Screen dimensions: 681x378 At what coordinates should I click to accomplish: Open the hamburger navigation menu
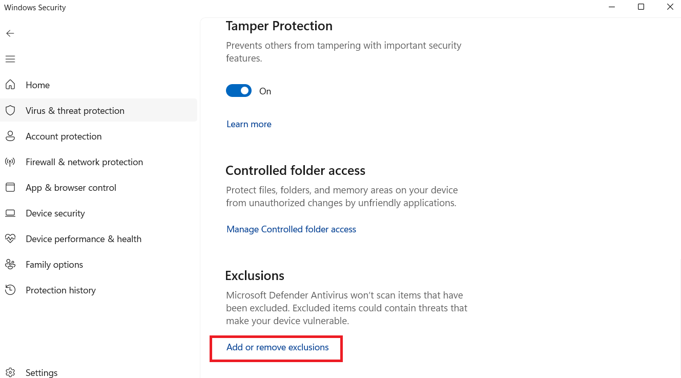(x=10, y=59)
